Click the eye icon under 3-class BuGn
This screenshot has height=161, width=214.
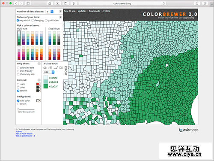coord(45,68)
